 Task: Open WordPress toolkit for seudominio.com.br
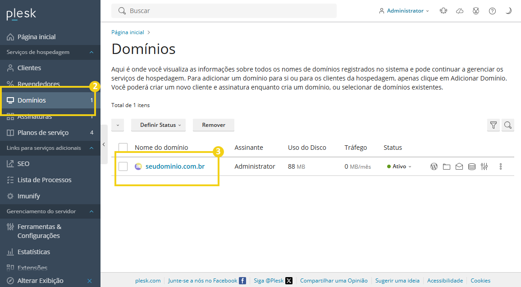click(x=434, y=166)
